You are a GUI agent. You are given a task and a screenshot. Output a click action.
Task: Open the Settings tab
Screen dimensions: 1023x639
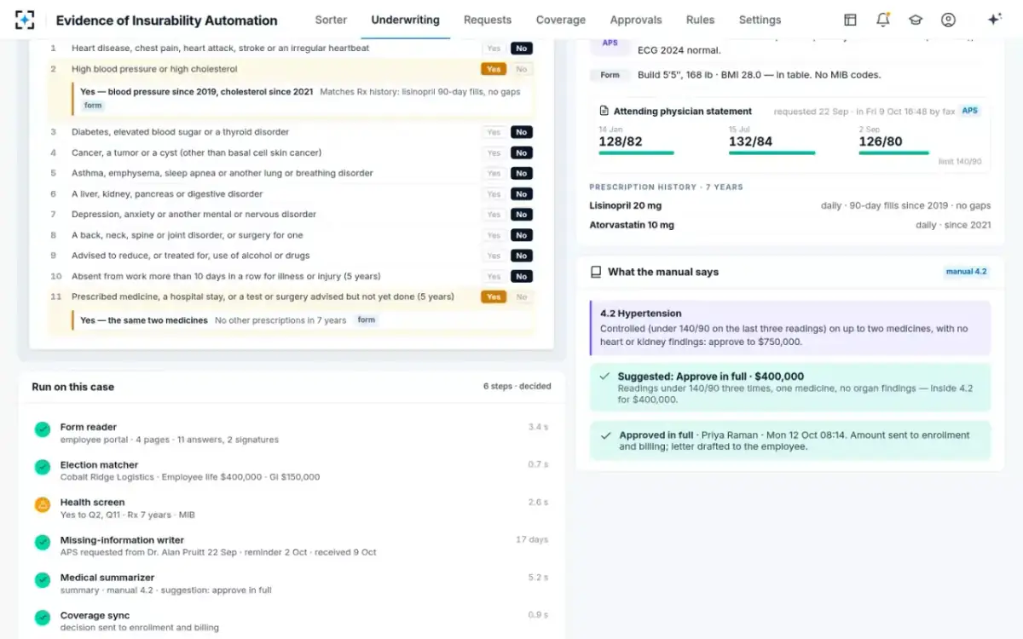coord(760,20)
